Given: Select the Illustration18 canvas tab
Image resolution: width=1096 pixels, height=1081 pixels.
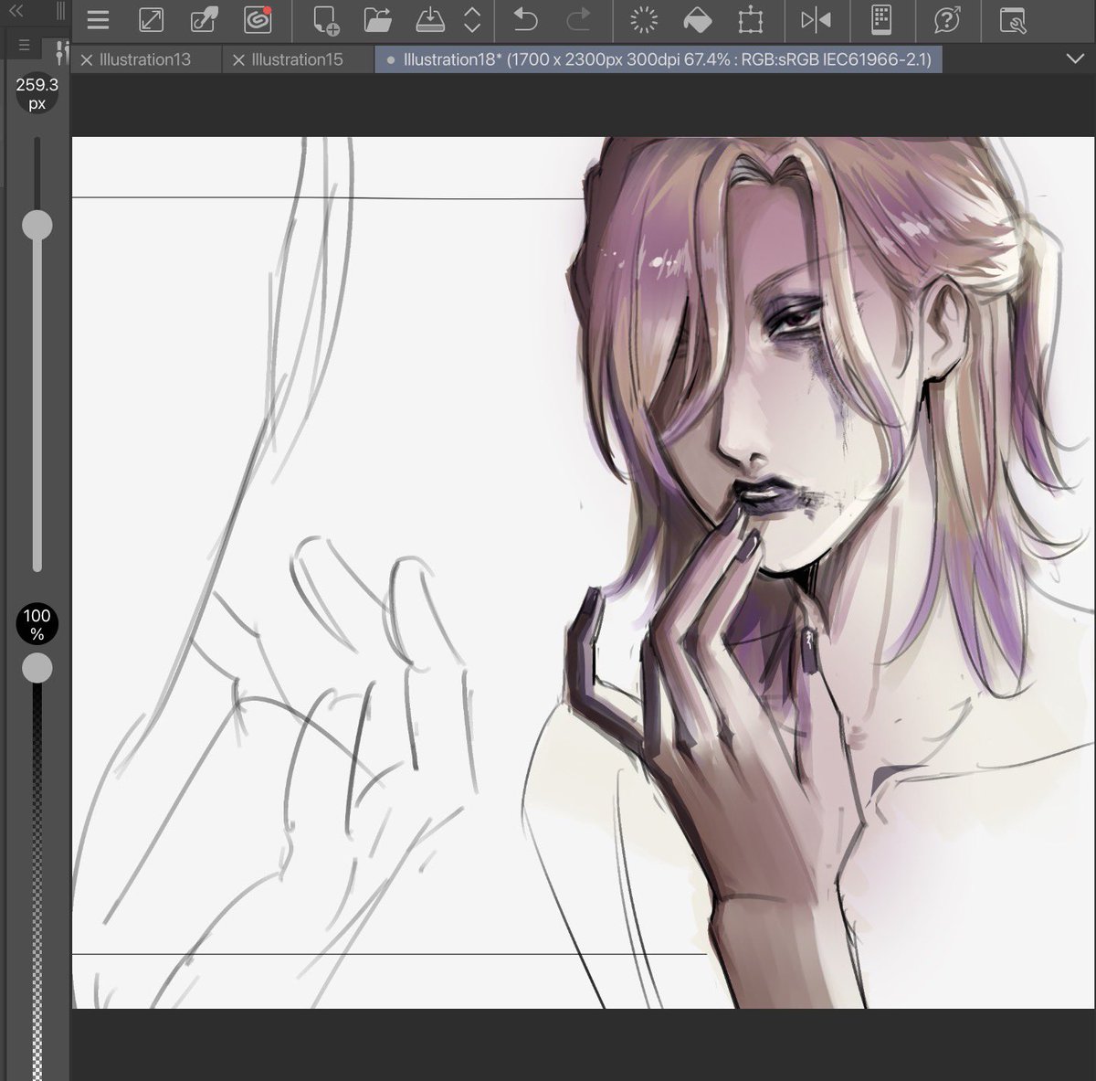Looking at the screenshot, I should tap(659, 59).
